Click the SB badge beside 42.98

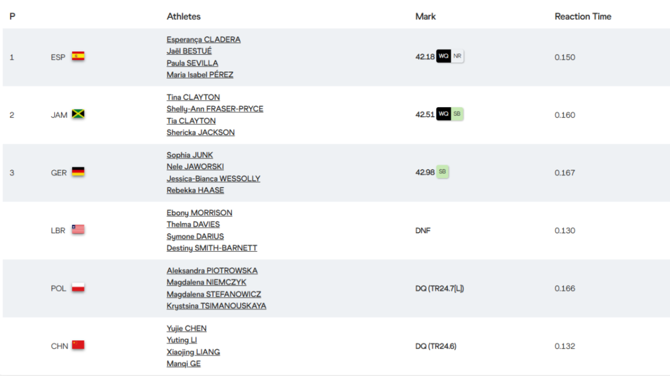point(442,172)
